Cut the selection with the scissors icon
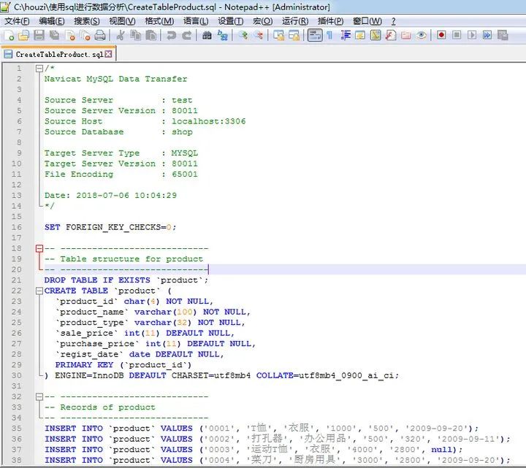The height and width of the screenshot is (468, 526). (121, 35)
